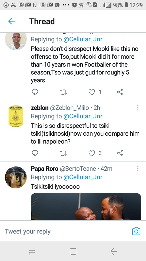Open more options for Papa Roro's tweet

click(138, 169)
